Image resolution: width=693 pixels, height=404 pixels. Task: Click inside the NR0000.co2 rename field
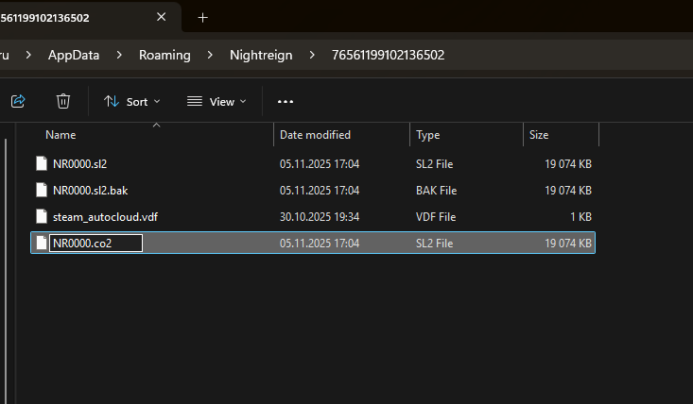tap(95, 243)
